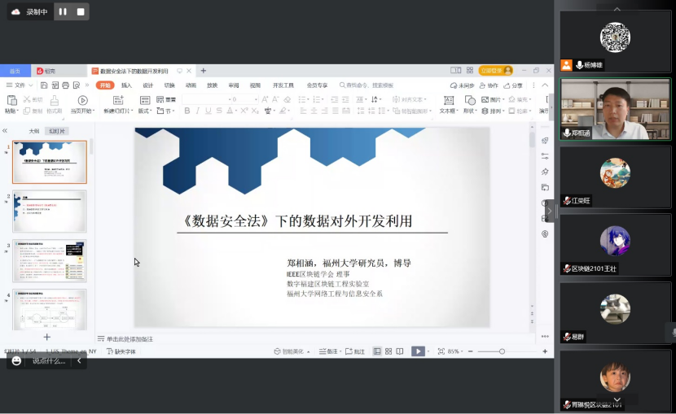
Task: Open the 插入 Insert ribbon tab
Action: pos(126,85)
